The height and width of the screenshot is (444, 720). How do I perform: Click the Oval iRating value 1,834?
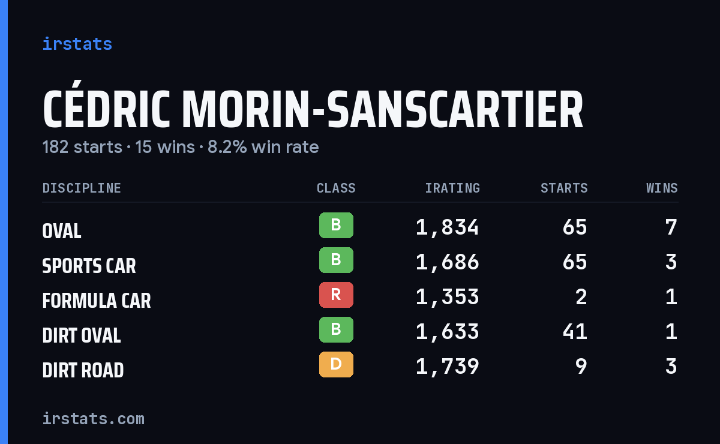(448, 227)
